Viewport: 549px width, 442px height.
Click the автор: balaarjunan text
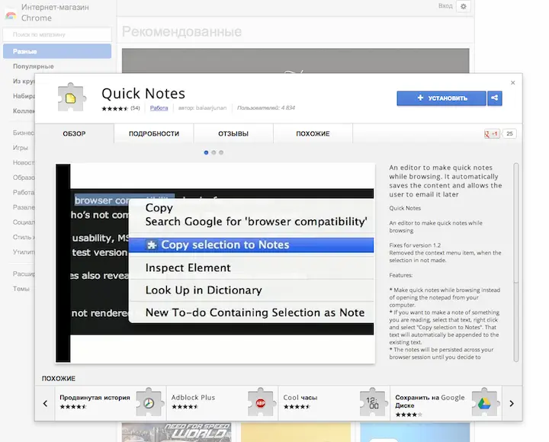(202, 107)
